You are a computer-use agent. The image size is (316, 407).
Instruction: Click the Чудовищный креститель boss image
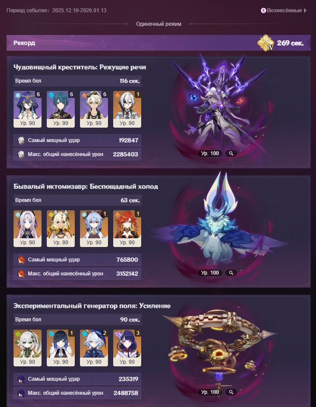(x=220, y=101)
